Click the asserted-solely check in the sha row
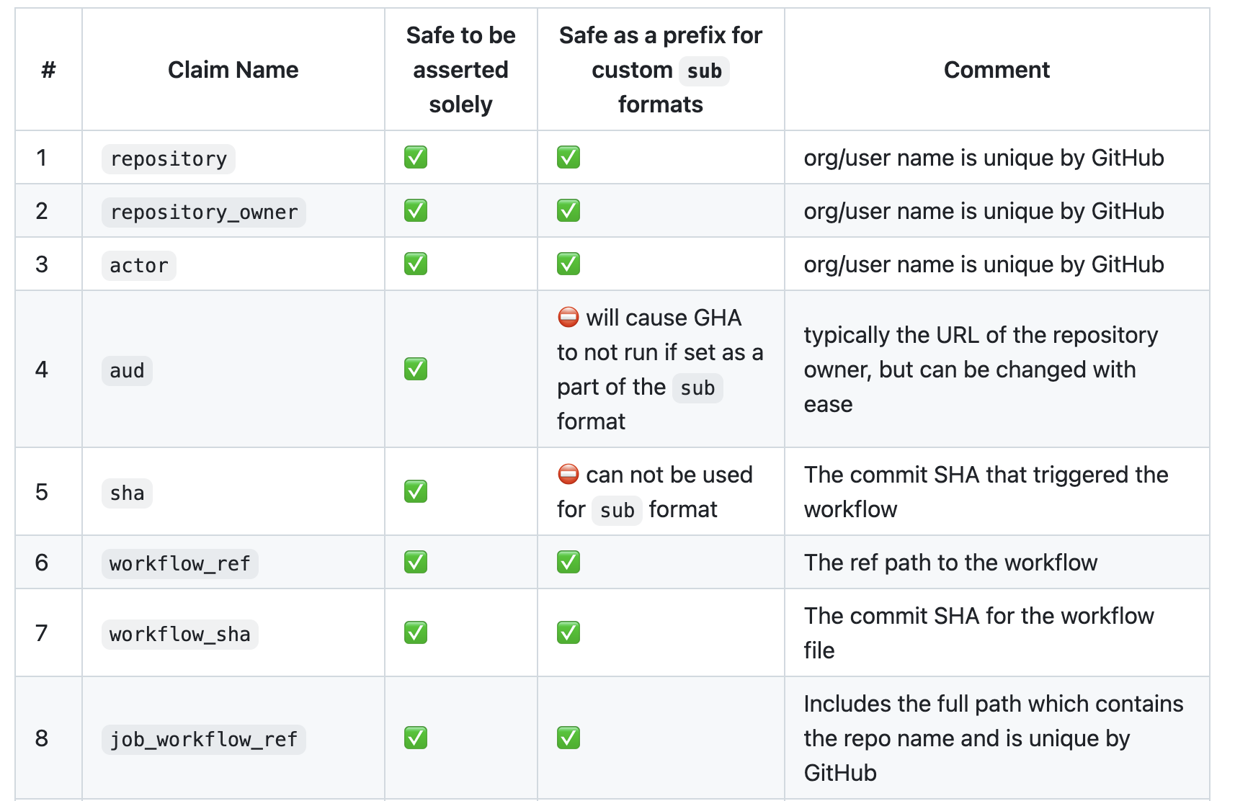1235x801 pixels. pyautogui.click(x=416, y=491)
